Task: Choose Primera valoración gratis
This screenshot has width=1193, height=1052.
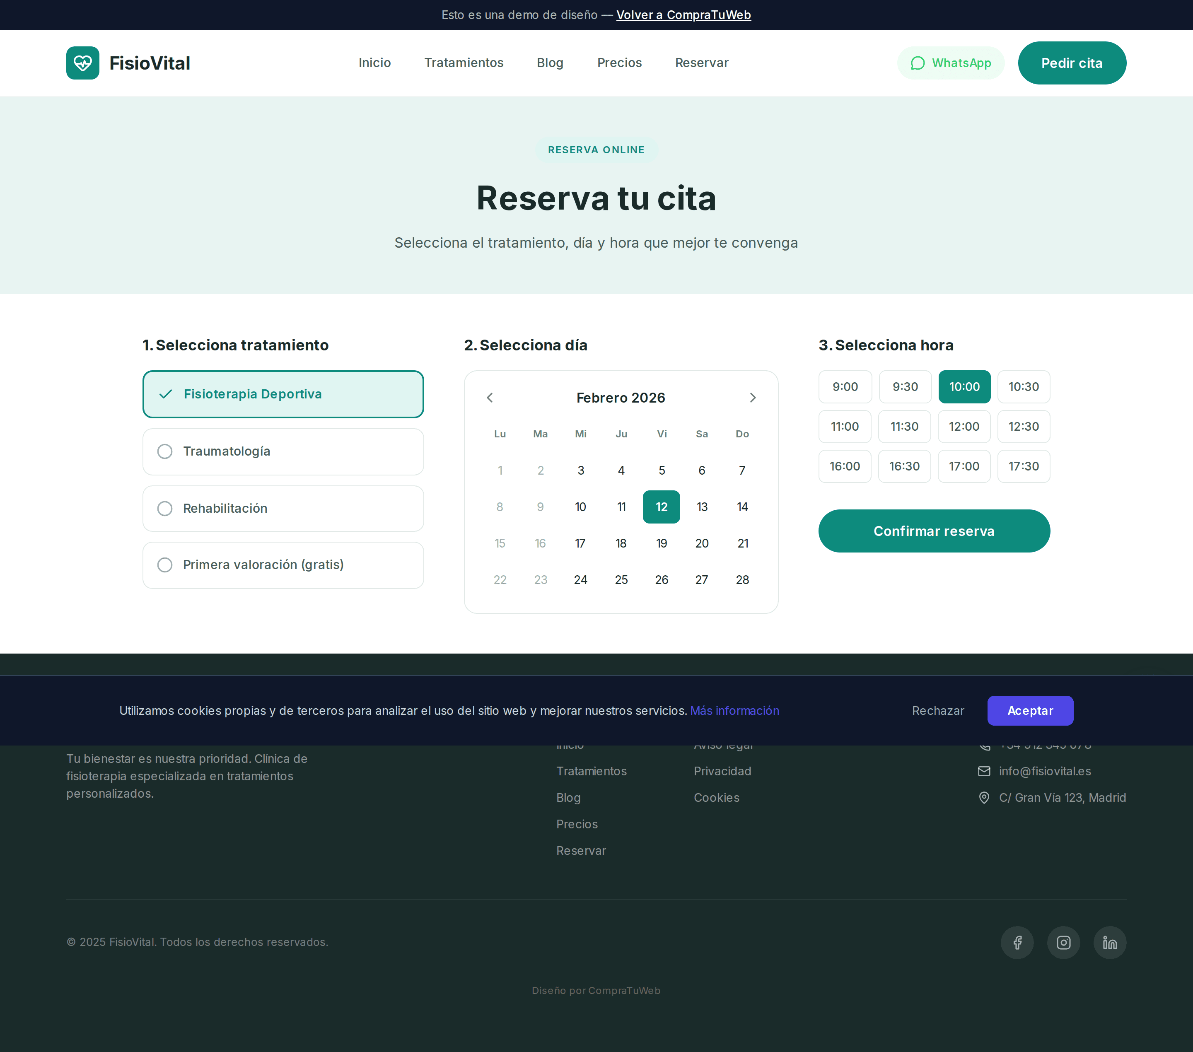Action: (283, 565)
